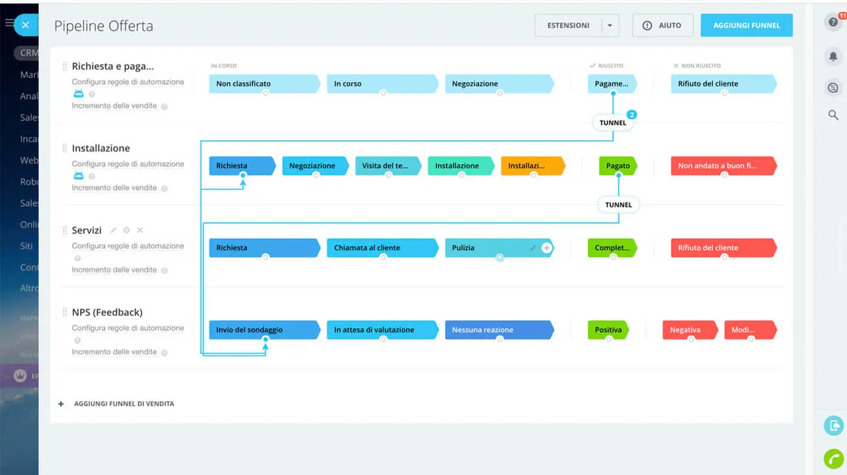Screen dimensions: 847x475
Task: Click the NPS (Feedback) funnel title
Action: [x=107, y=312]
